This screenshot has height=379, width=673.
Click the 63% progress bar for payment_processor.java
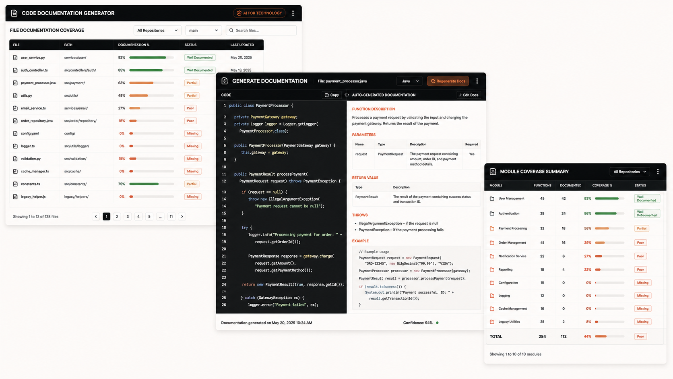151,83
